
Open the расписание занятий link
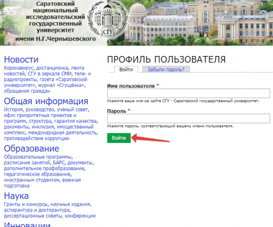[27, 163]
